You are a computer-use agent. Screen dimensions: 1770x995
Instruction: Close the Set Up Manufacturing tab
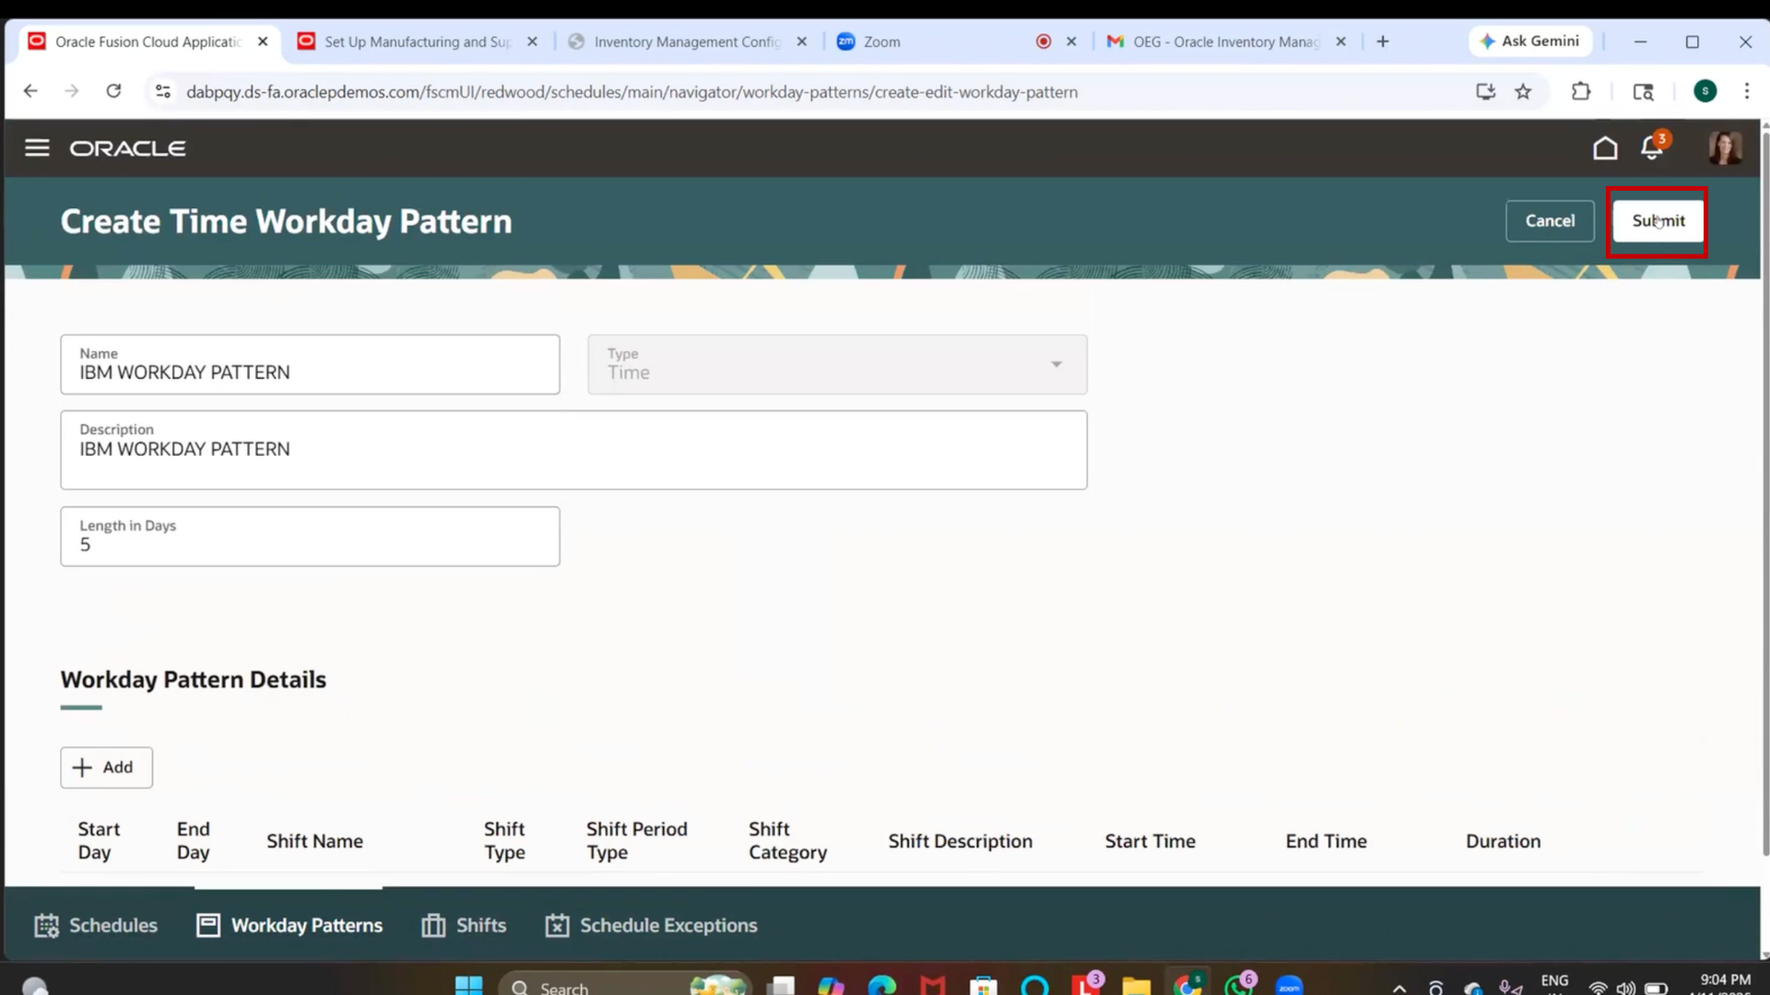click(532, 41)
